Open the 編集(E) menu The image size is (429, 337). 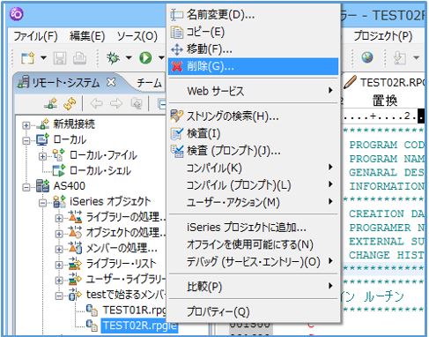[87, 36]
